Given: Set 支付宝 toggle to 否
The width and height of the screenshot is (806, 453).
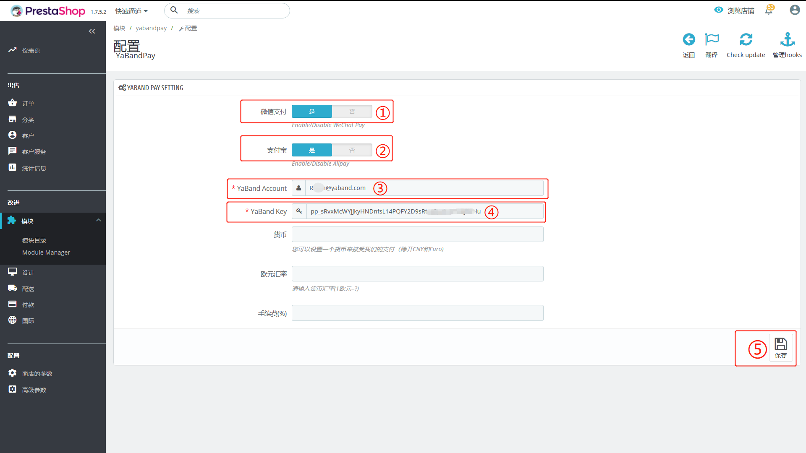Looking at the screenshot, I should click(x=352, y=150).
